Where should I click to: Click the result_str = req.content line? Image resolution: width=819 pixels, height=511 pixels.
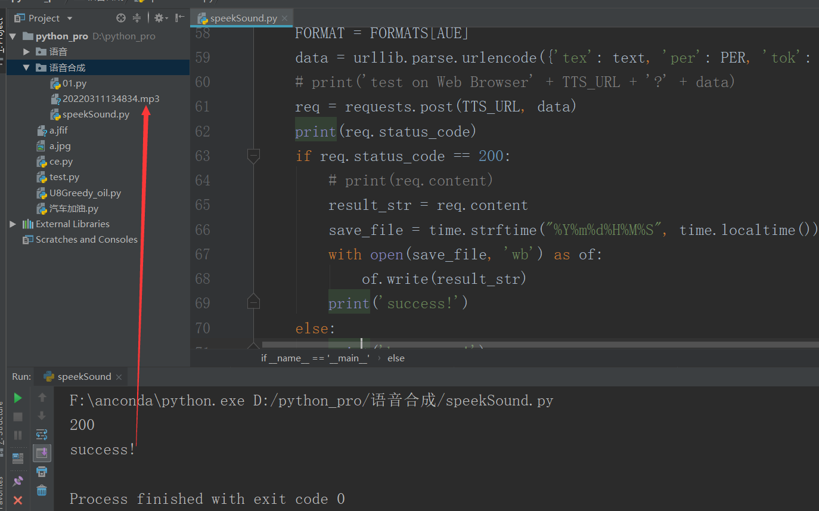tap(428, 205)
